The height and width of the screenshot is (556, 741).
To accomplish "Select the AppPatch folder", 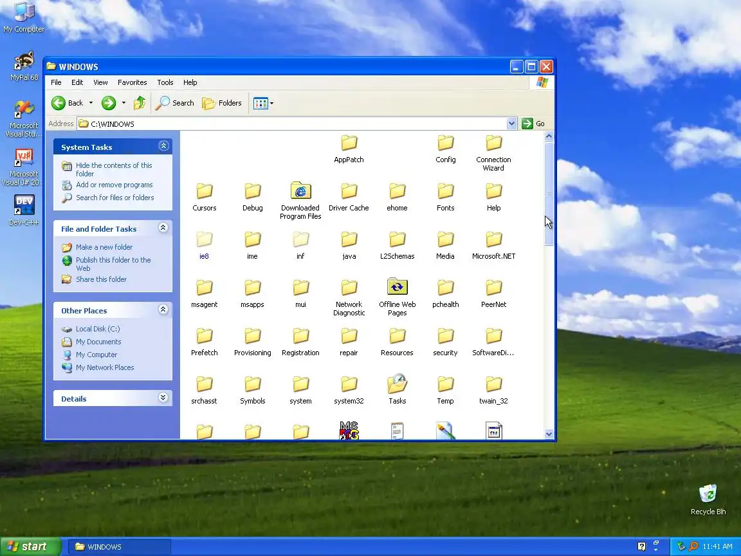I will 349,149.
